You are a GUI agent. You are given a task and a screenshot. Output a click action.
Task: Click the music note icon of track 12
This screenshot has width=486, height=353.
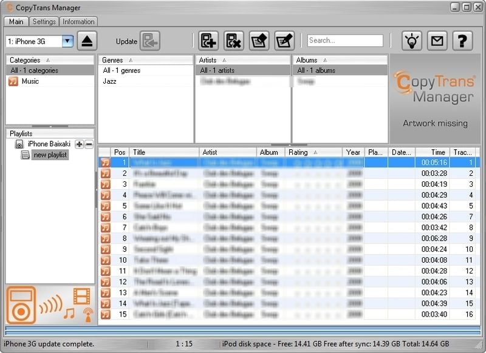(x=105, y=282)
